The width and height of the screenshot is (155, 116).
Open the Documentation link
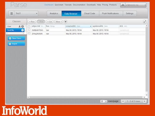pos(79,5)
